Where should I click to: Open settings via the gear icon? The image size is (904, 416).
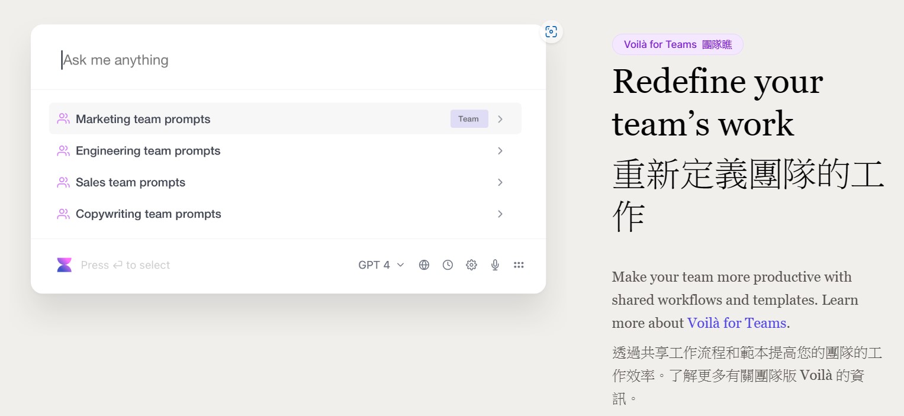click(x=471, y=265)
